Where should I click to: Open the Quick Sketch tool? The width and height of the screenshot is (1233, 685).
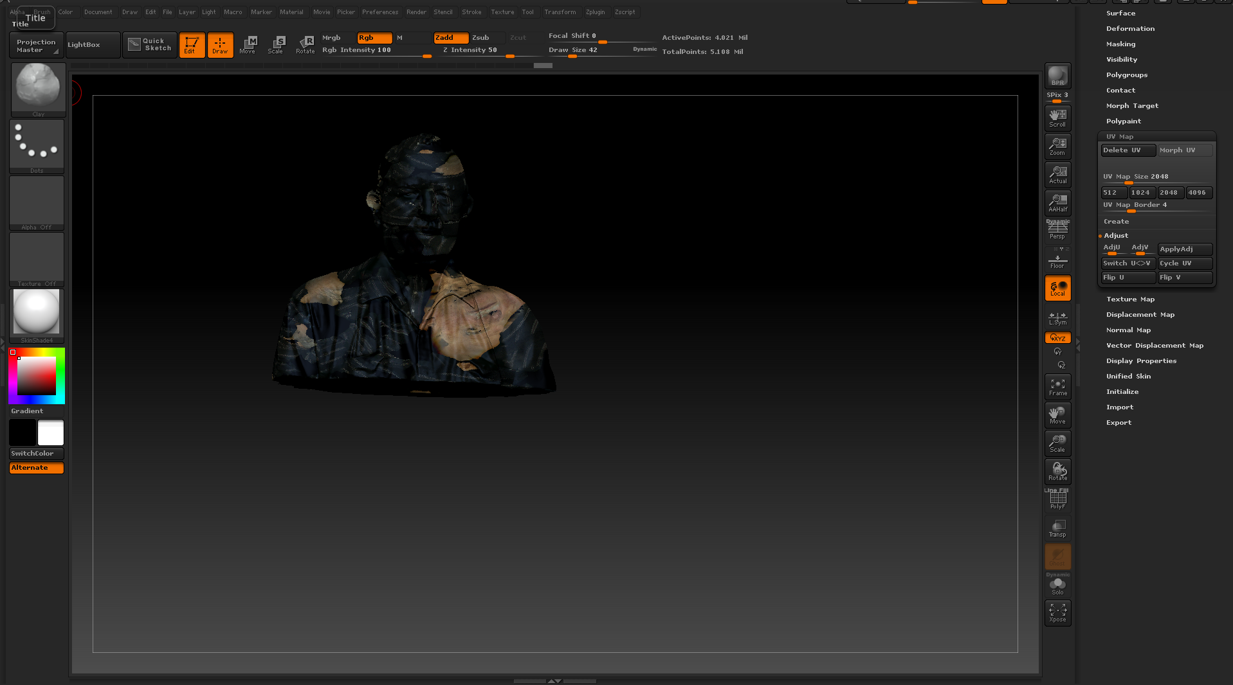(150, 45)
